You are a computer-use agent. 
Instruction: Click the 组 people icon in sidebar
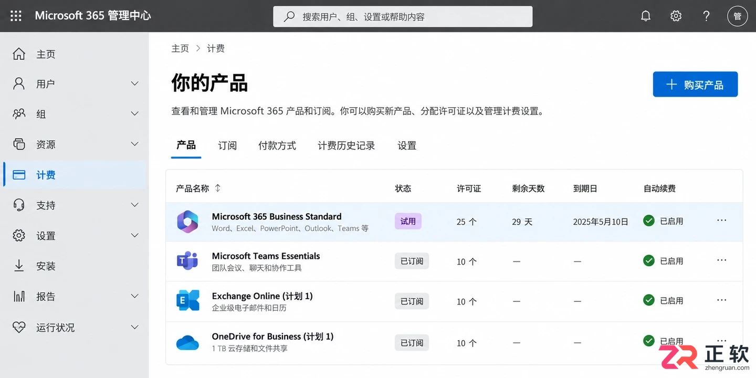pos(19,113)
